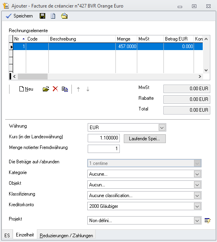This screenshot has height=242, width=217.
Task: Open the spreadsheet document icon in toolbar
Action: click(x=53, y=16)
